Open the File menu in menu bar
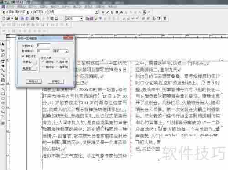Image resolution: width=228 pixels, height=170 pixels. (10, 7)
